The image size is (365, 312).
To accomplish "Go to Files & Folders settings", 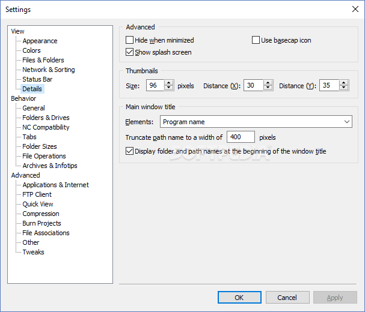I will (43, 60).
